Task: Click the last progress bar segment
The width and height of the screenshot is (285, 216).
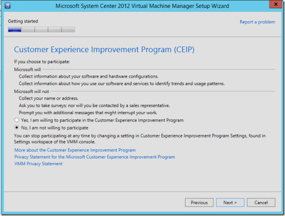Action: [x=68, y=30]
